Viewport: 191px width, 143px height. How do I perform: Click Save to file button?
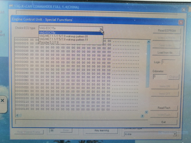tap(166, 45)
